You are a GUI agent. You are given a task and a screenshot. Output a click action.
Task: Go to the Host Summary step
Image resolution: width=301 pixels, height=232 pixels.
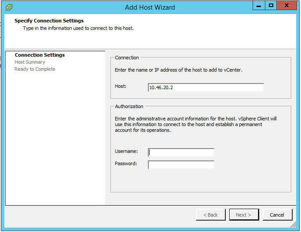29,62
